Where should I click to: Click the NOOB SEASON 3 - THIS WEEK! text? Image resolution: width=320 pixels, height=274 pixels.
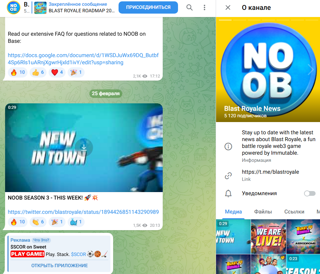point(45,198)
